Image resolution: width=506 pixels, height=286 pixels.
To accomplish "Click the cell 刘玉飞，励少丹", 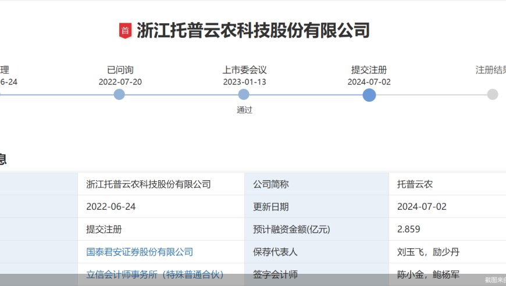I will (447, 252).
